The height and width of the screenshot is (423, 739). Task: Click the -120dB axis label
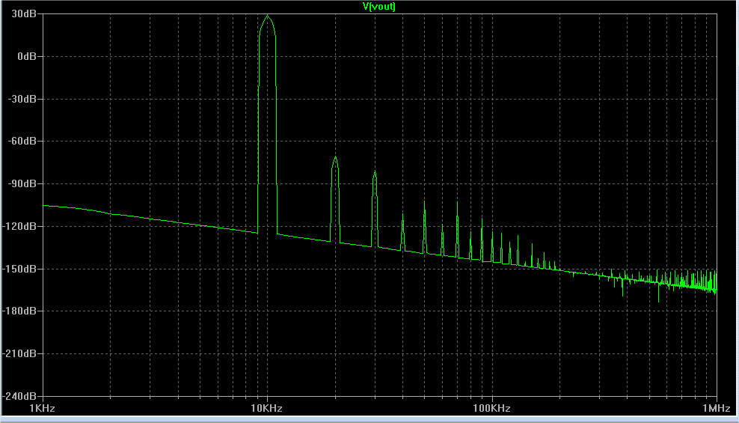click(x=19, y=226)
